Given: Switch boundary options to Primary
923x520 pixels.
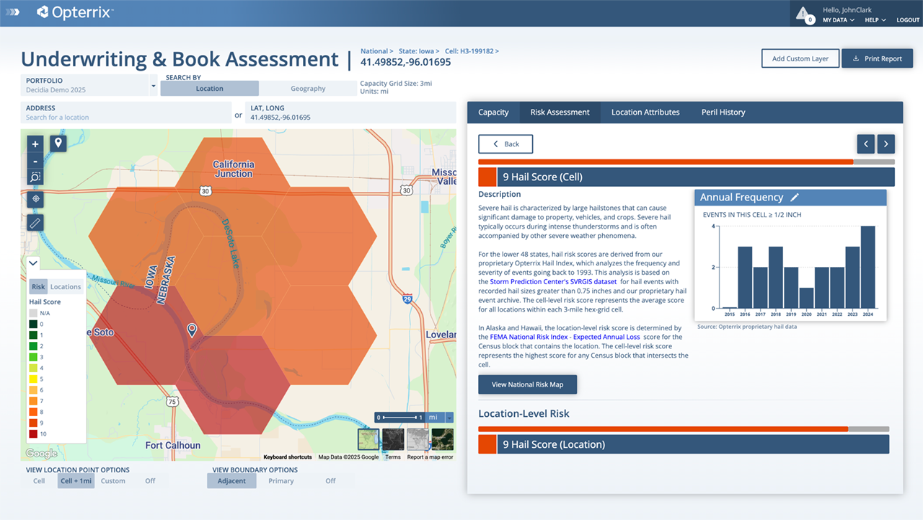Looking at the screenshot, I should [x=281, y=480].
